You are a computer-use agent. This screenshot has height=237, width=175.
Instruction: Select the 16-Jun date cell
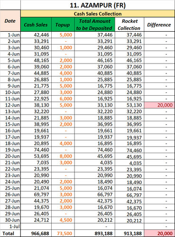coord(10,131)
